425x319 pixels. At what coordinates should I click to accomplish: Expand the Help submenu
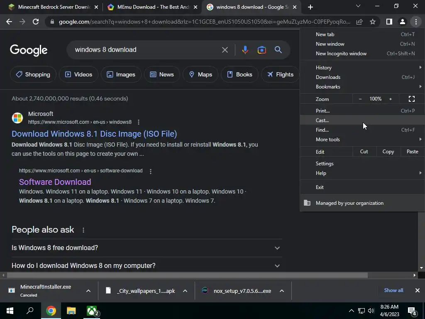(x=362, y=173)
